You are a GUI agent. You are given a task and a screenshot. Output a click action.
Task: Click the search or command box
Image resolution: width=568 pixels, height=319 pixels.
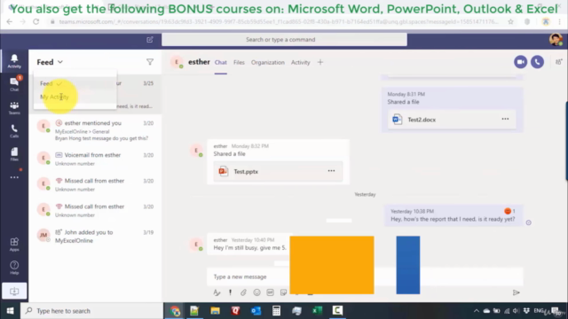click(284, 39)
